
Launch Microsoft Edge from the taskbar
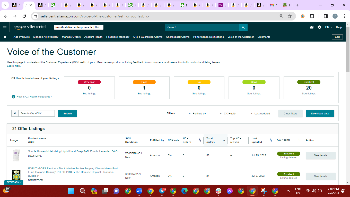pyautogui.click(x=185, y=191)
